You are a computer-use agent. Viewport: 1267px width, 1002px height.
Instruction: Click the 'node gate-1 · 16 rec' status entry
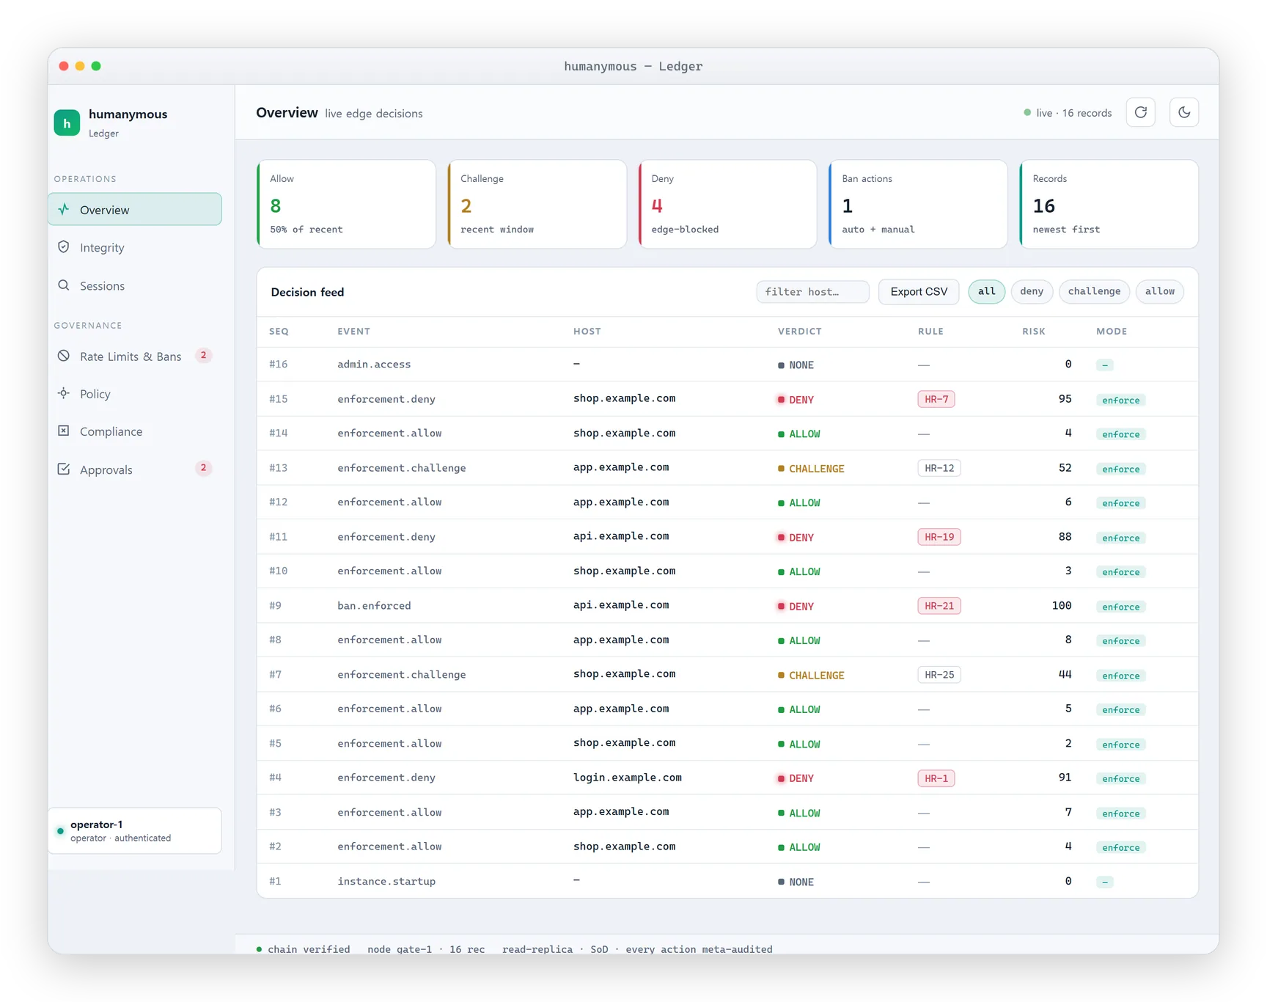click(426, 949)
